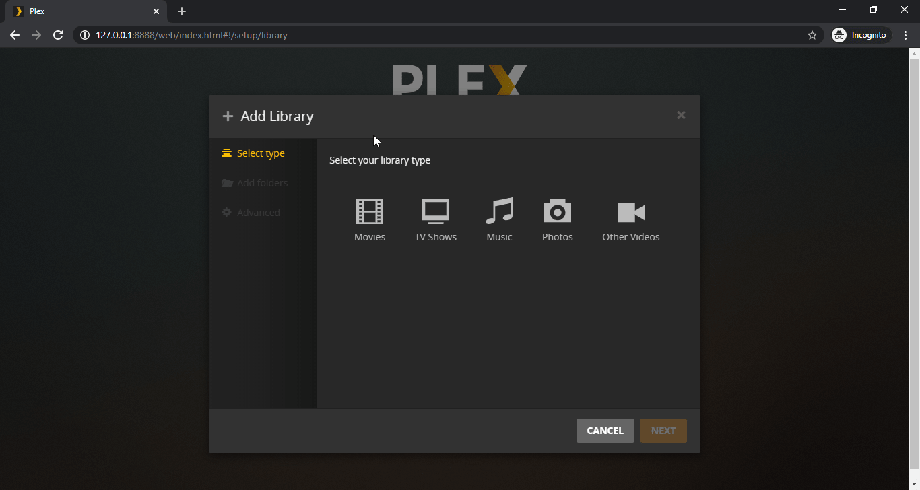Click the Incognito profile indicator
This screenshot has height=490, width=920.
pyautogui.click(x=861, y=35)
